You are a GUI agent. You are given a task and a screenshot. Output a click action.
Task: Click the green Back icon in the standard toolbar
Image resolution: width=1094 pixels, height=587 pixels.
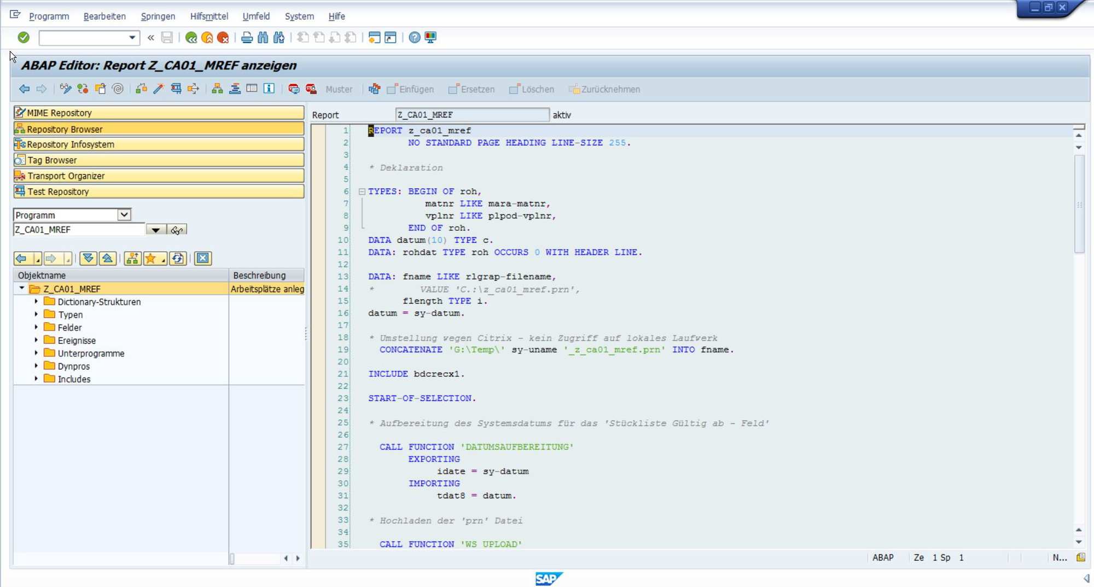tap(191, 37)
